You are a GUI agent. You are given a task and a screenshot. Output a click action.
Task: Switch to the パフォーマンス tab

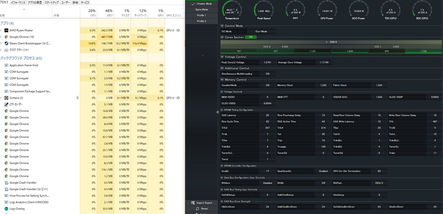click(x=18, y=3)
